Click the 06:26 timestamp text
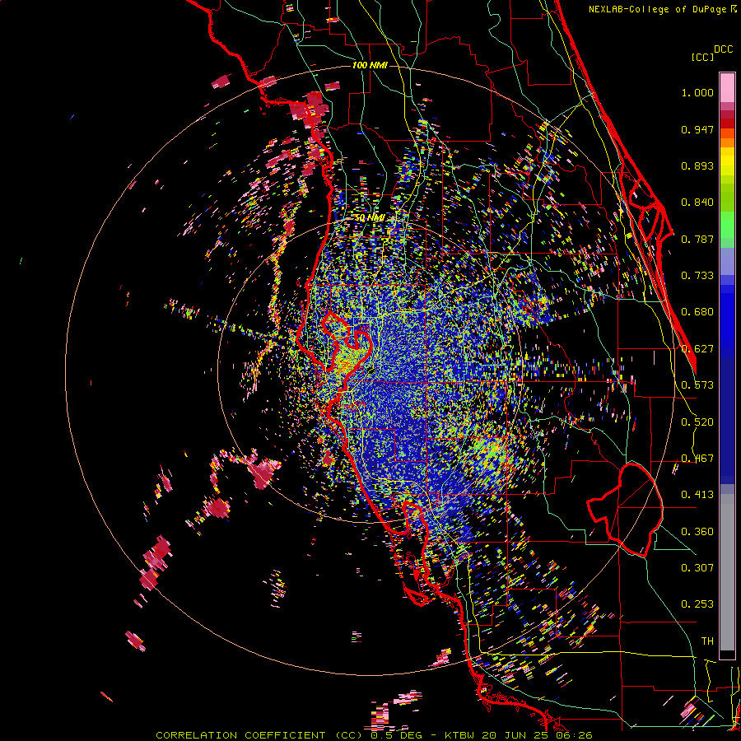Viewport: 741px width, 741px height. 574,735
